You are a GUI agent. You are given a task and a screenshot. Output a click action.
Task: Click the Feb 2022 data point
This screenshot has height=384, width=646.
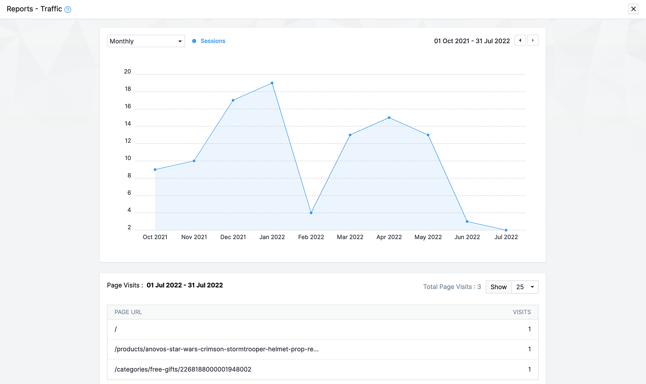coord(311,213)
